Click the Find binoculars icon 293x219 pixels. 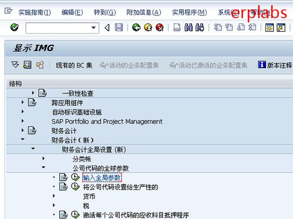188,28
